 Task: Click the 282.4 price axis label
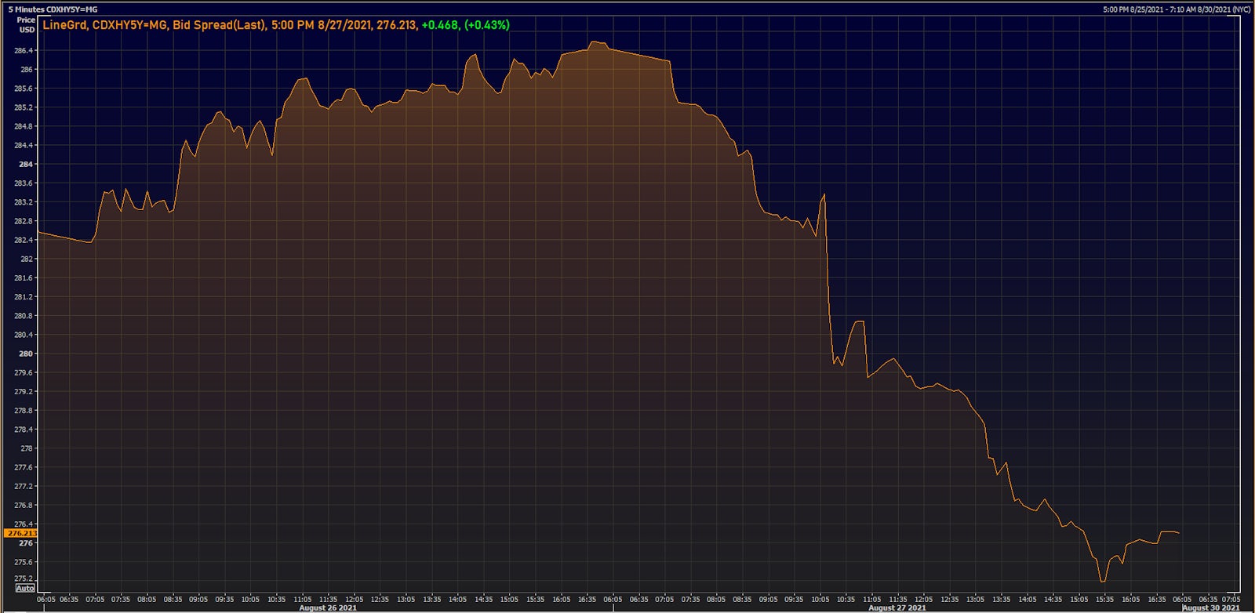[x=24, y=240]
